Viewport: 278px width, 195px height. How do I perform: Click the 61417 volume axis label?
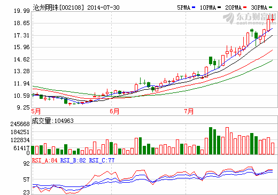[21, 148]
